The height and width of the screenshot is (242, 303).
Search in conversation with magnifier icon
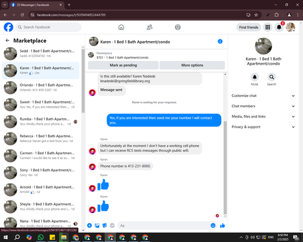(x=271, y=77)
